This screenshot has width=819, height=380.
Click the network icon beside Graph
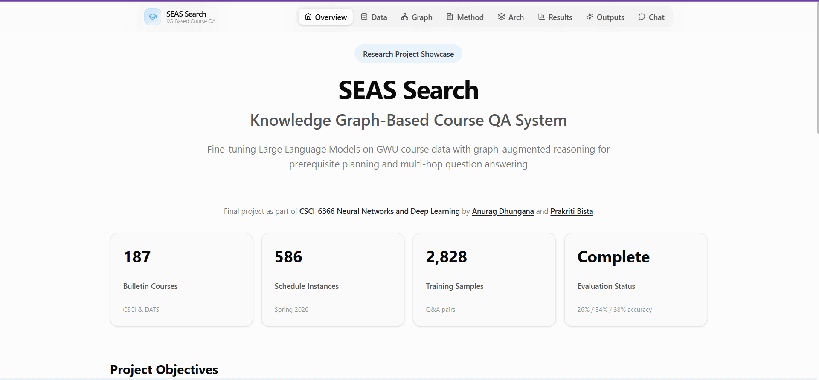(404, 17)
